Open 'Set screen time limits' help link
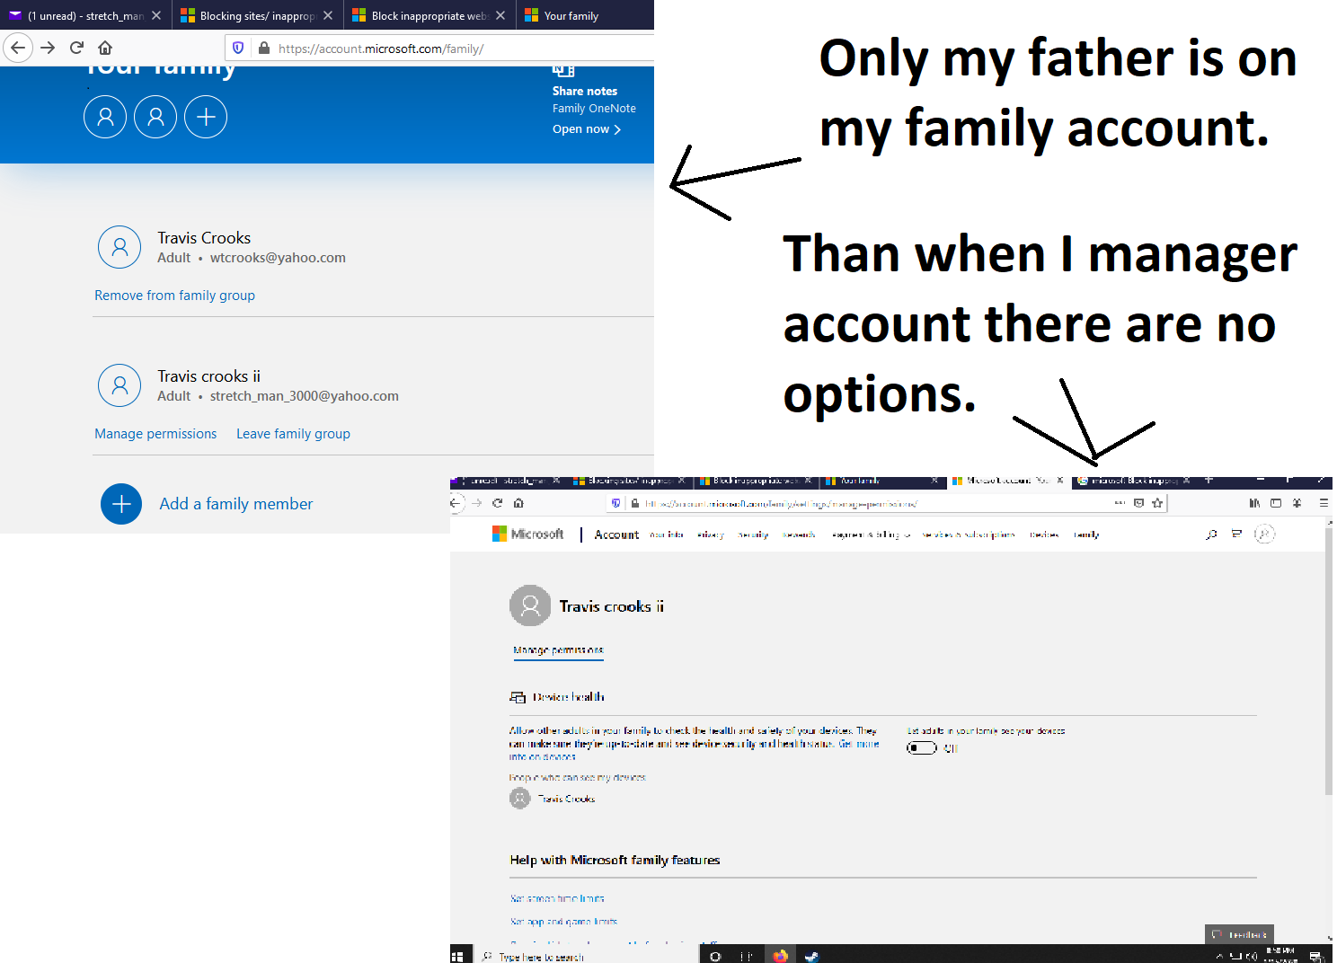 point(557,898)
